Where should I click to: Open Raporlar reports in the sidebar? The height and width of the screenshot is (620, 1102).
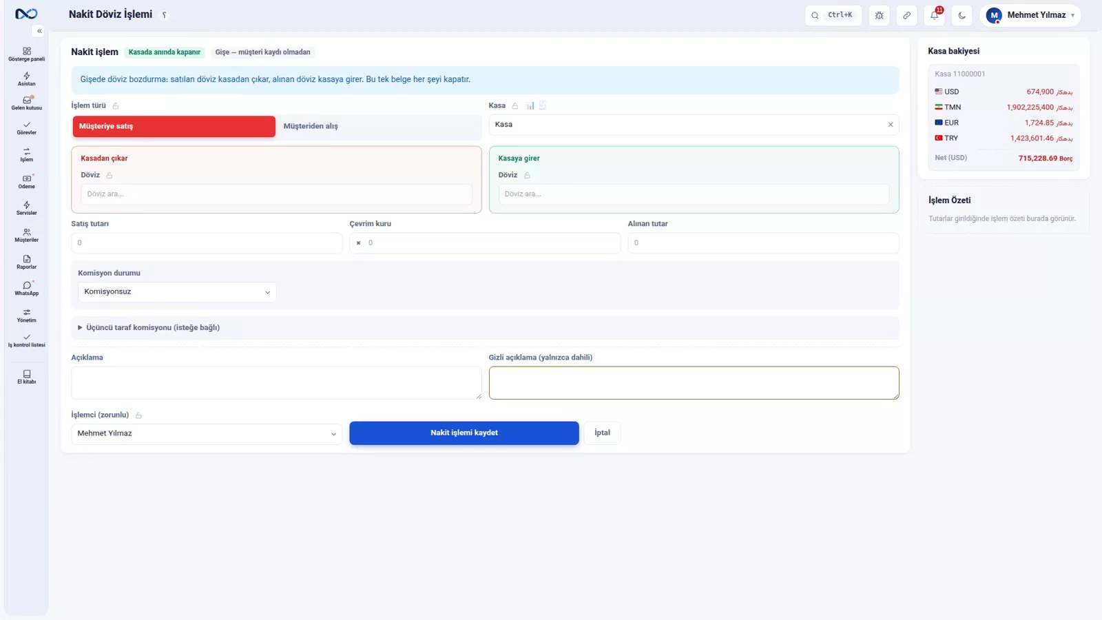26,262
